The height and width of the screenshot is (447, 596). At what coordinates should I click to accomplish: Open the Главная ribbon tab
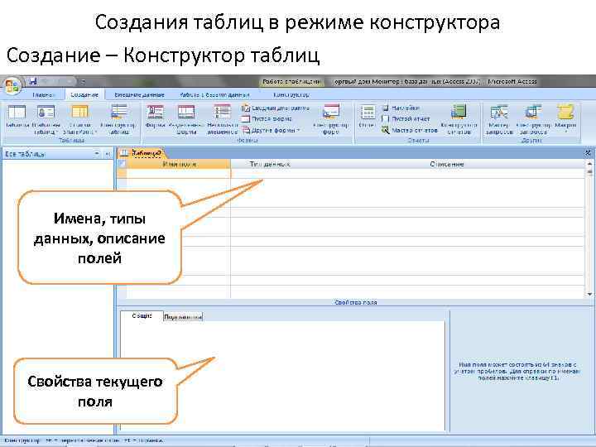(x=44, y=94)
